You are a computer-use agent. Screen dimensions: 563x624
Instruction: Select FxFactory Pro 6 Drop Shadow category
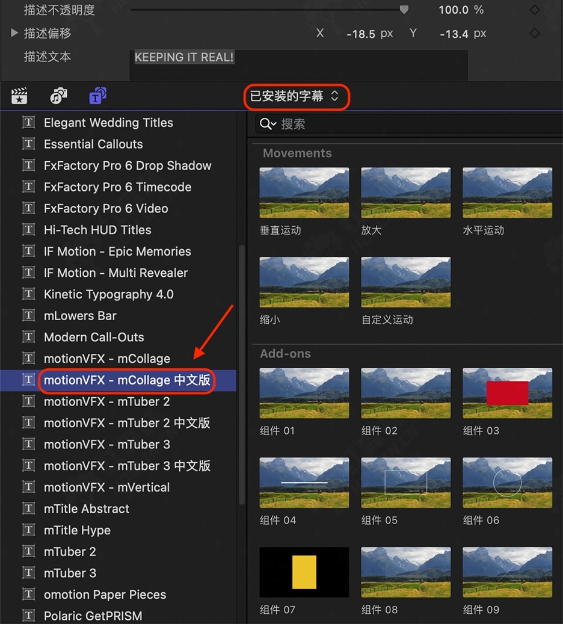(x=128, y=165)
